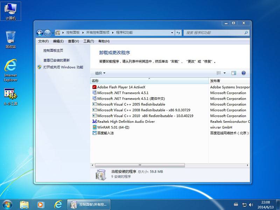Show the preview pane icon
Viewport: 280px width, 210px height.
click(234, 73)
